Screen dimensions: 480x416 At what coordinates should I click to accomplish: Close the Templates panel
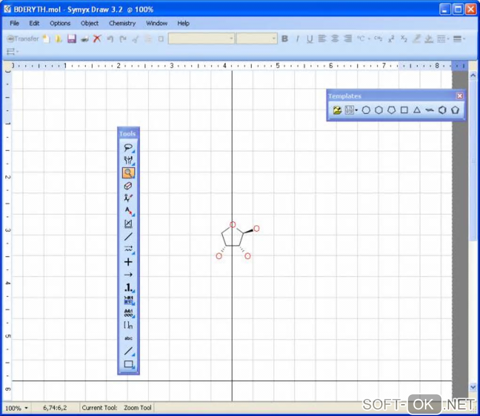(x=459, y=96)
